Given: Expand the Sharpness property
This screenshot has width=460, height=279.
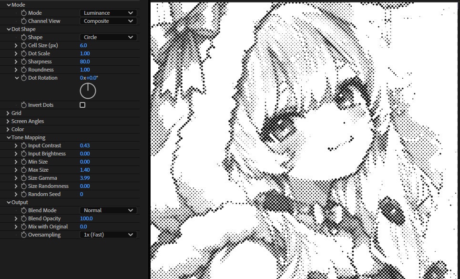Looking at the screenshot, I should pyautogui.click(x=16, y=62).
